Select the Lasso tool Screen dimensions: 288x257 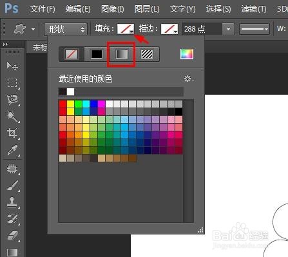pyautogui.click(x=12, y=99)
